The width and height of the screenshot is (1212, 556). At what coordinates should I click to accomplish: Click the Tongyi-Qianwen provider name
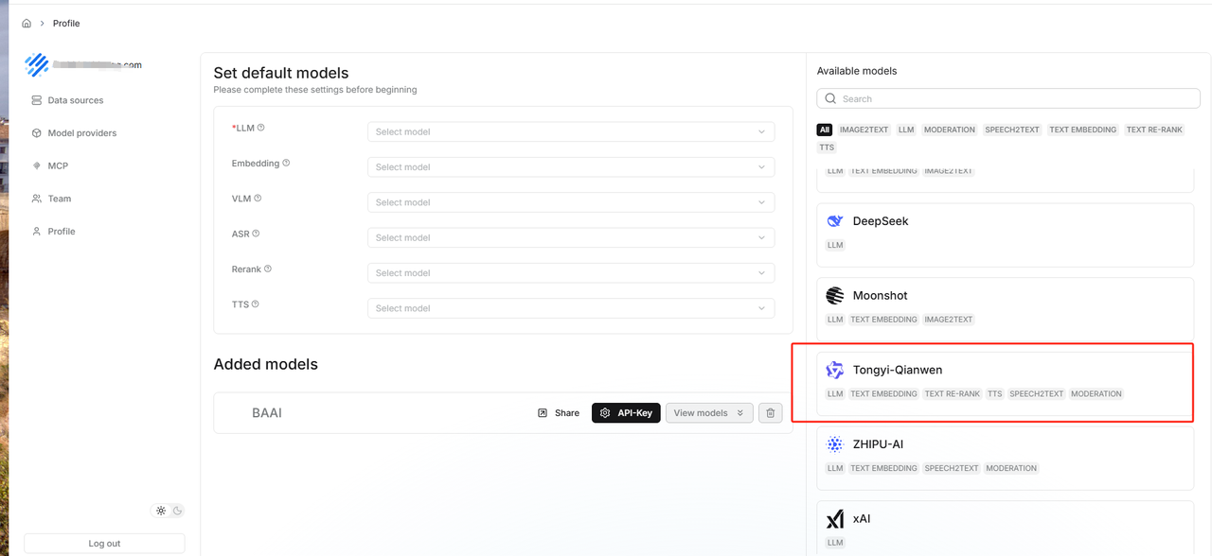[x=898, y=370]
